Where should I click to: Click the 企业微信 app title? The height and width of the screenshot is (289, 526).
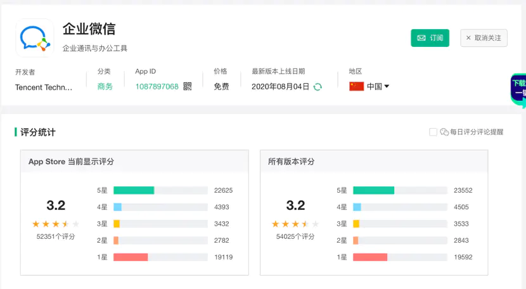tap(89, 29)
